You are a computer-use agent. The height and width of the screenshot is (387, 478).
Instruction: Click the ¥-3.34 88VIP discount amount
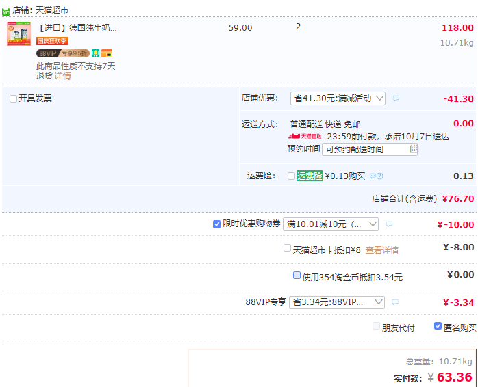[459, 303]
